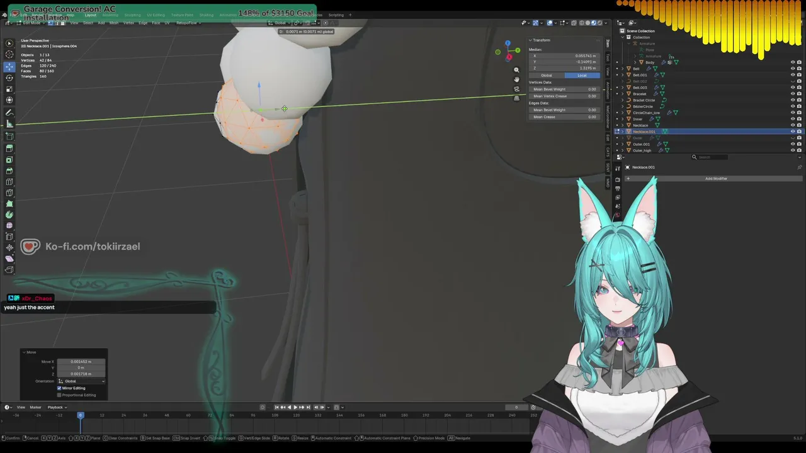
Task: Select the Select Box tool
Action: (x=9, y=43)
